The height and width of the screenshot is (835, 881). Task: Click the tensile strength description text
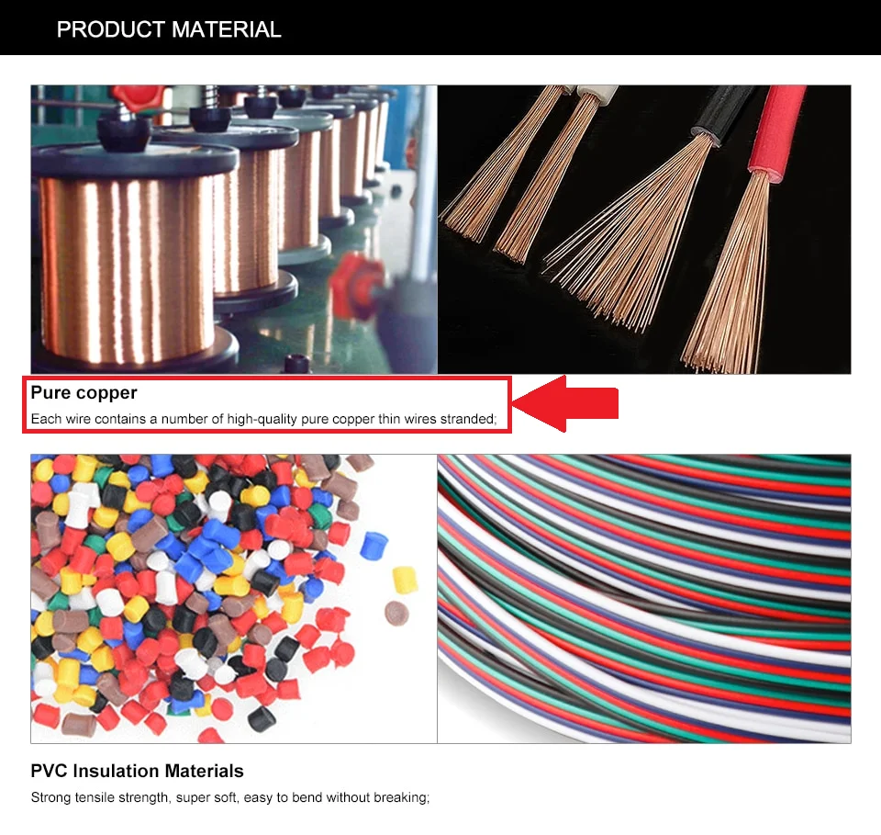tap(229, 797)
